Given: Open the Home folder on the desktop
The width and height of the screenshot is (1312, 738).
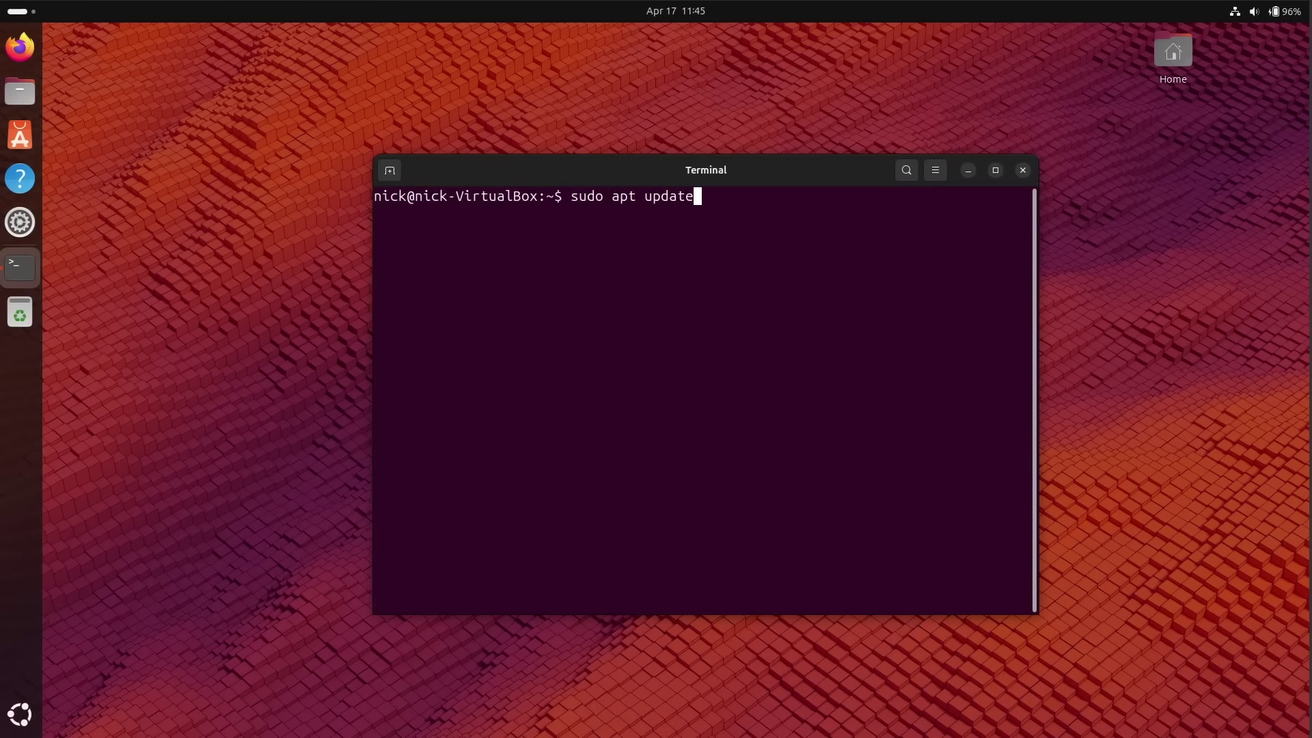Looking at the screenshot, I should pos(1173,50).
